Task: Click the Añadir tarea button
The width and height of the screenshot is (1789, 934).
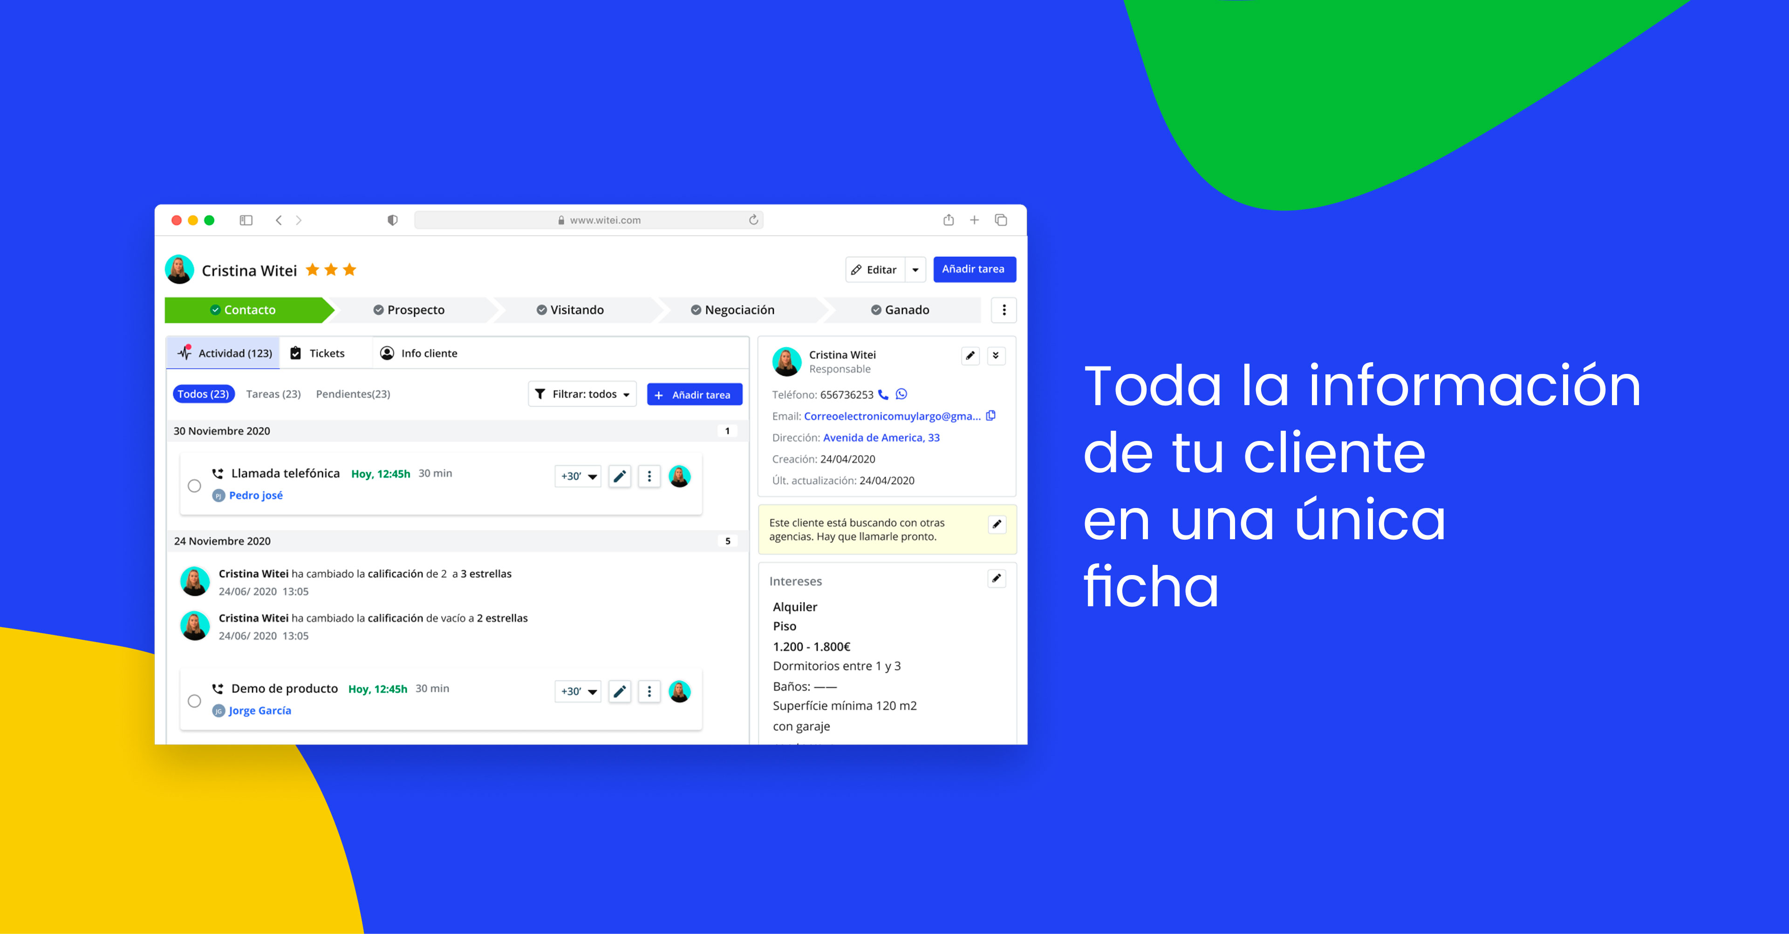Action: coord(974,269)
